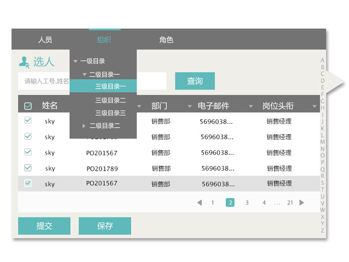Expand the 二级目录二 tree node

point(84,126)
